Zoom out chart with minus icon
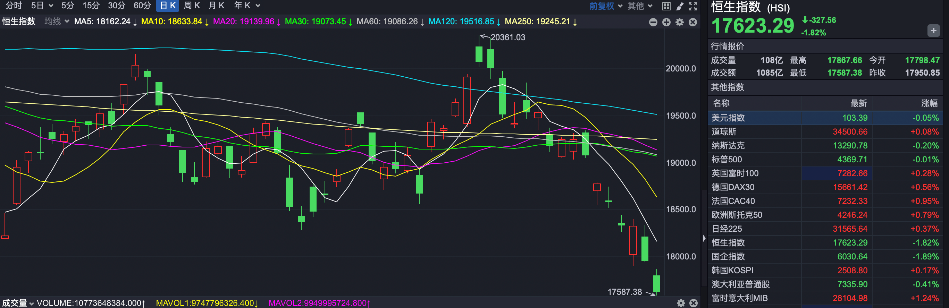This screenshot has height=308, width=949. coord(653,22)
